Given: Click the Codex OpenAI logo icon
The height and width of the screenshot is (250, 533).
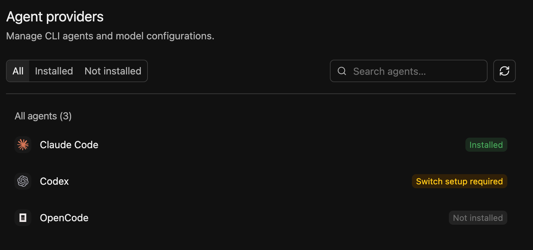Looking at the screenshot, I should click(23, 181).
